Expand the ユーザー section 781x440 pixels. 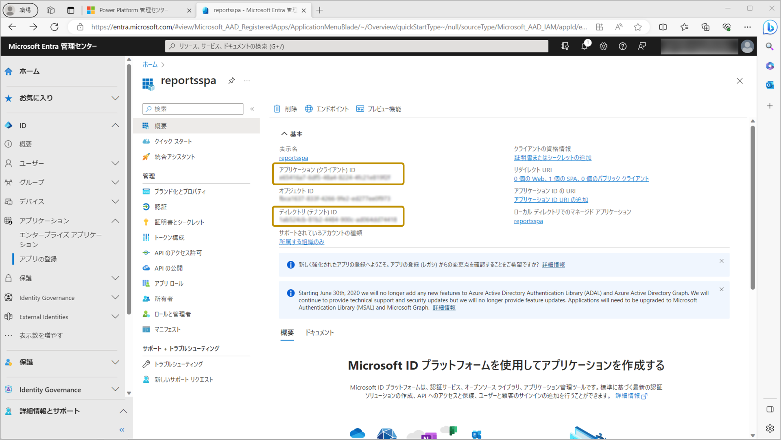tap(115, 163)
